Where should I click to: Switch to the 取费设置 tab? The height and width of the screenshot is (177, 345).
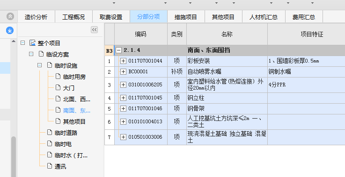pos(111,17)
